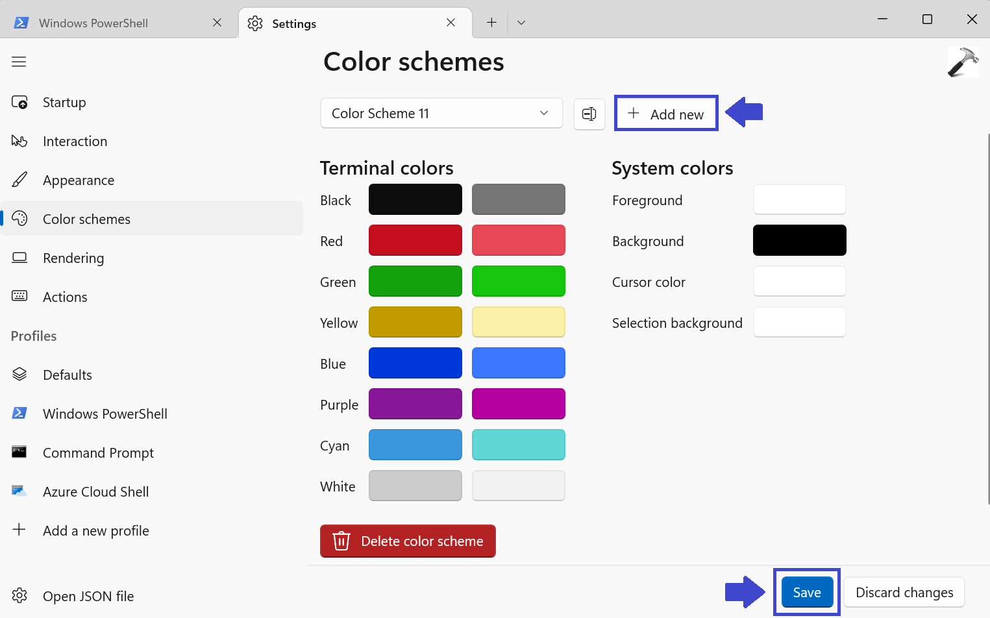Click the Appearance brush icon
This screenshot has height=618, width=990.
point(19,180)
